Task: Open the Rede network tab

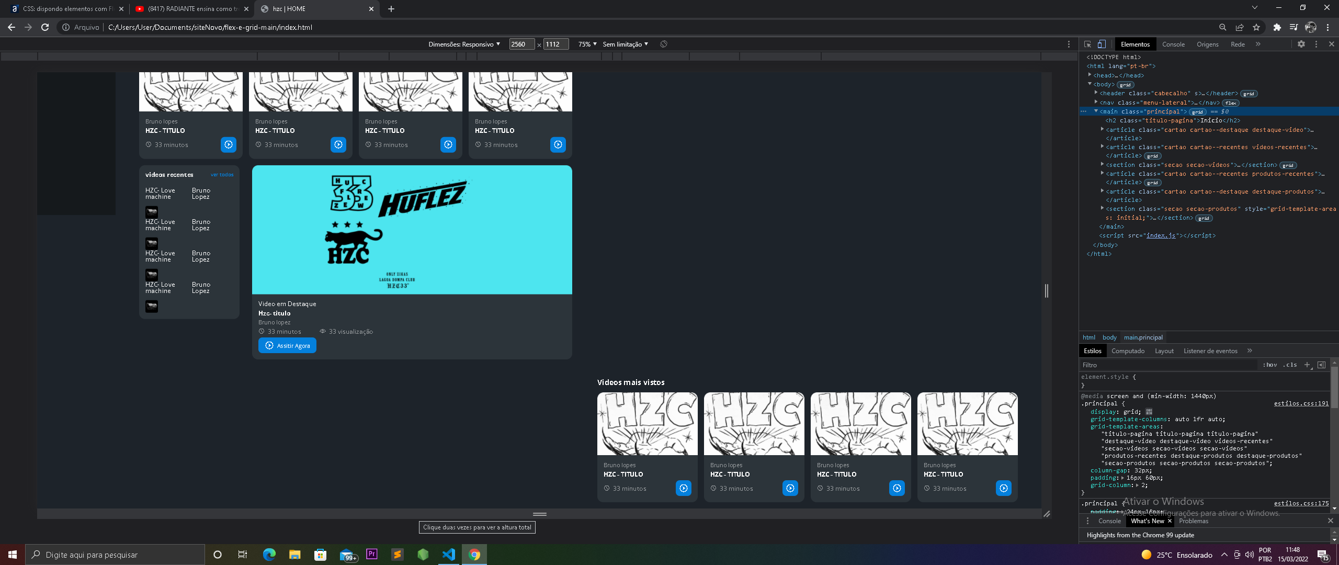Action: (1238, 44)
